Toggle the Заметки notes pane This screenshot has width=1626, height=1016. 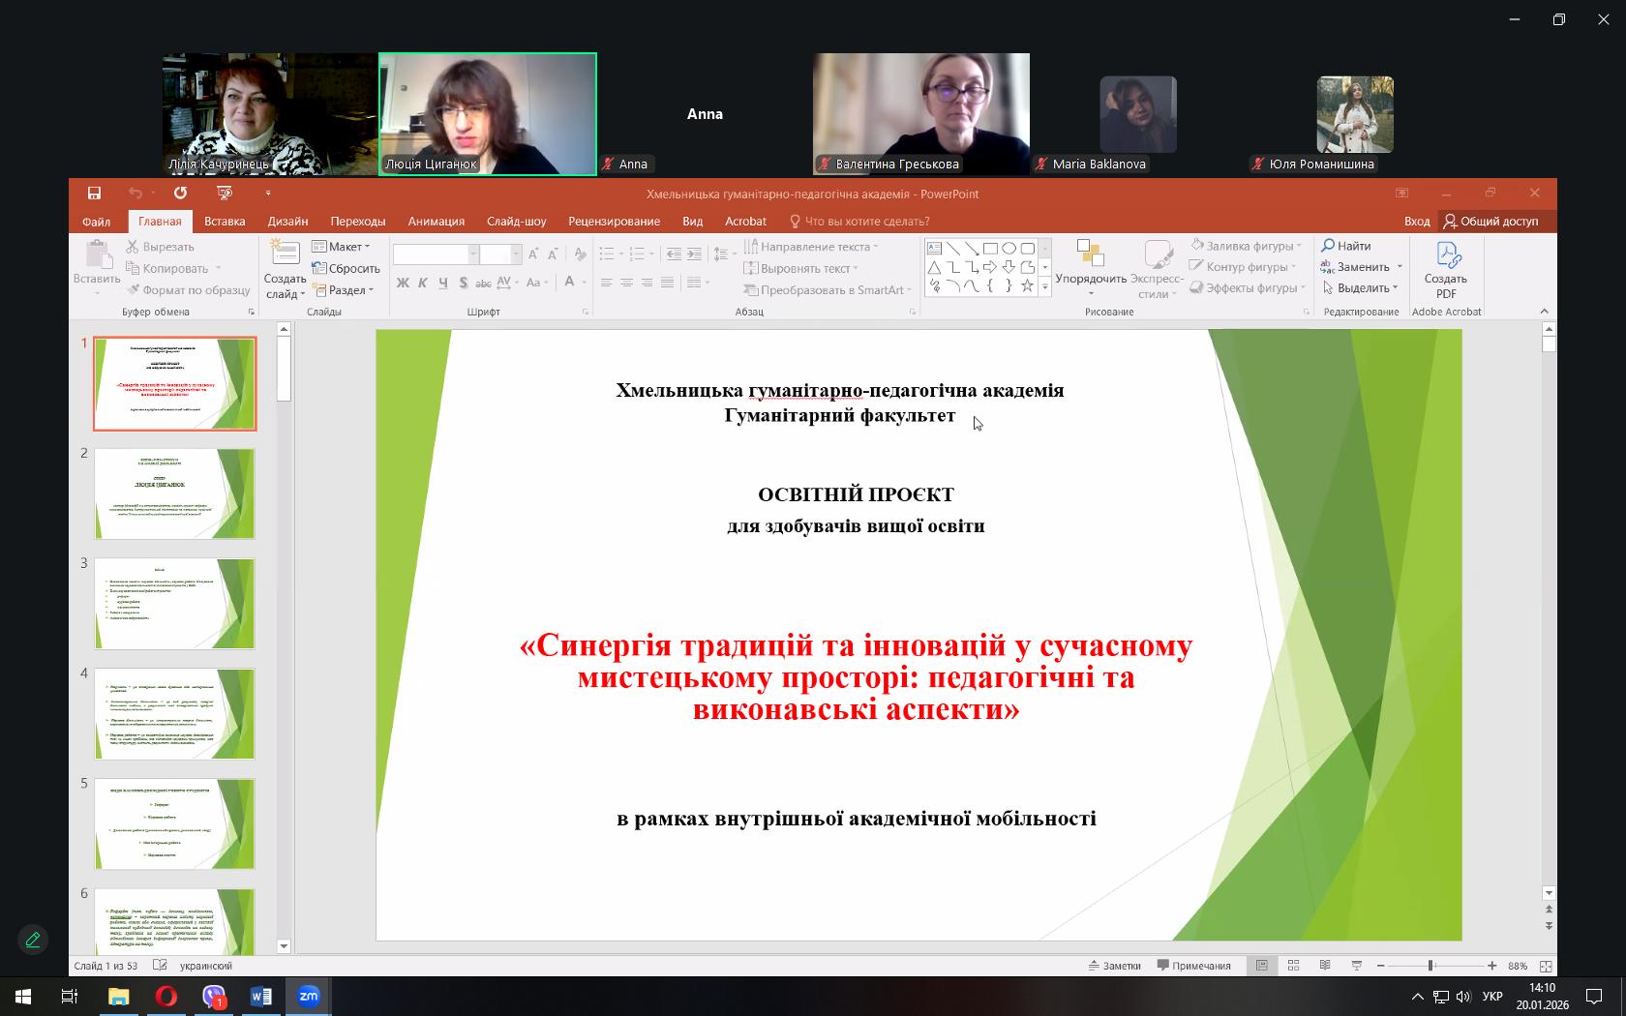click(x=1114, y=966)
